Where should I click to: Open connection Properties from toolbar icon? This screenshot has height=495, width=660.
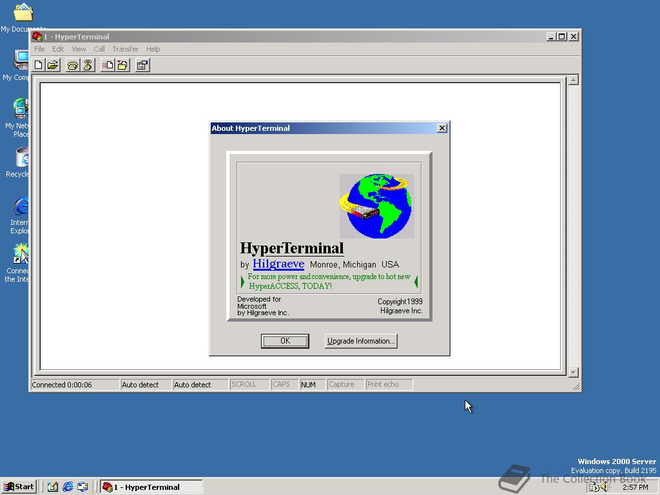pyautogui.click(x=142, y=65)
